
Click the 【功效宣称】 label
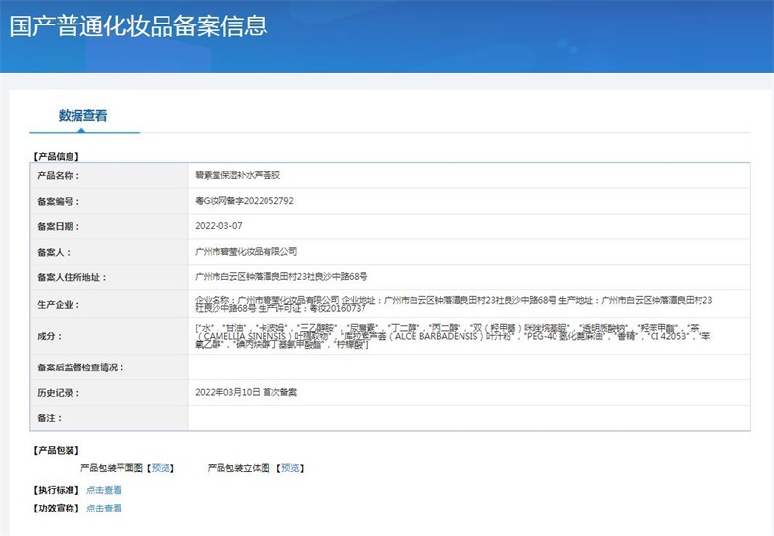coord(56,508)
